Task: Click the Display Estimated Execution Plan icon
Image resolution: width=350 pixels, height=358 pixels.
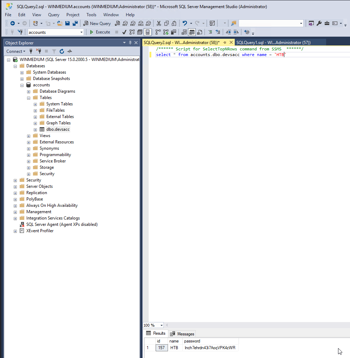Action: pyautogui.click(x=132, y=32)
